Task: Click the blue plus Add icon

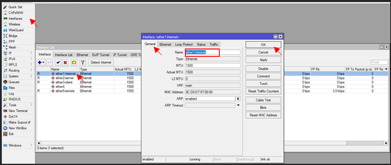Action: coord(41,62)
